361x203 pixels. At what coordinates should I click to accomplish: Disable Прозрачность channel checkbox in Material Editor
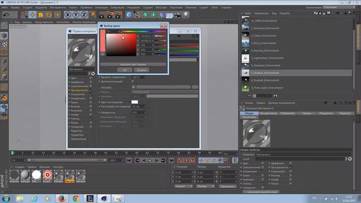(91, 90)
